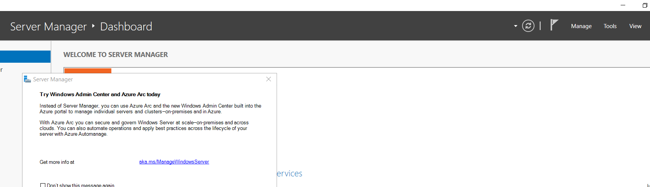The height and width of the screenshot is (187, 650).
Task: Click the Dashboard breadcrumb label
Action: pyautogui.click(x=126, y=27)
